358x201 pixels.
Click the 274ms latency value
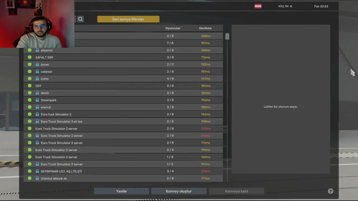click(206, 171)
